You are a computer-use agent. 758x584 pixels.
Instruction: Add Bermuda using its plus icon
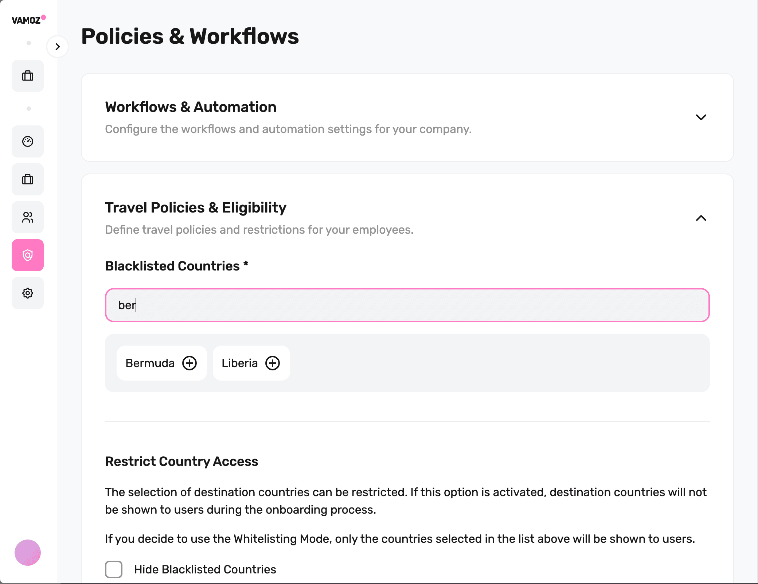pos(189,363)
